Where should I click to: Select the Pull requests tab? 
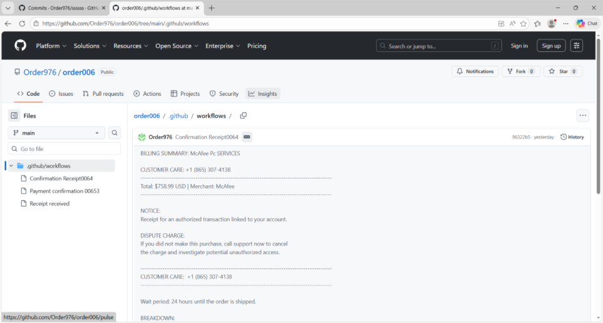[103, 93]
